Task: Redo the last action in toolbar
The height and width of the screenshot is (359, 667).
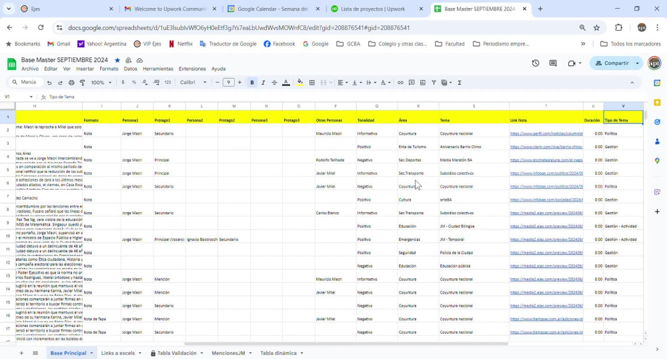Action: (60, 83)
